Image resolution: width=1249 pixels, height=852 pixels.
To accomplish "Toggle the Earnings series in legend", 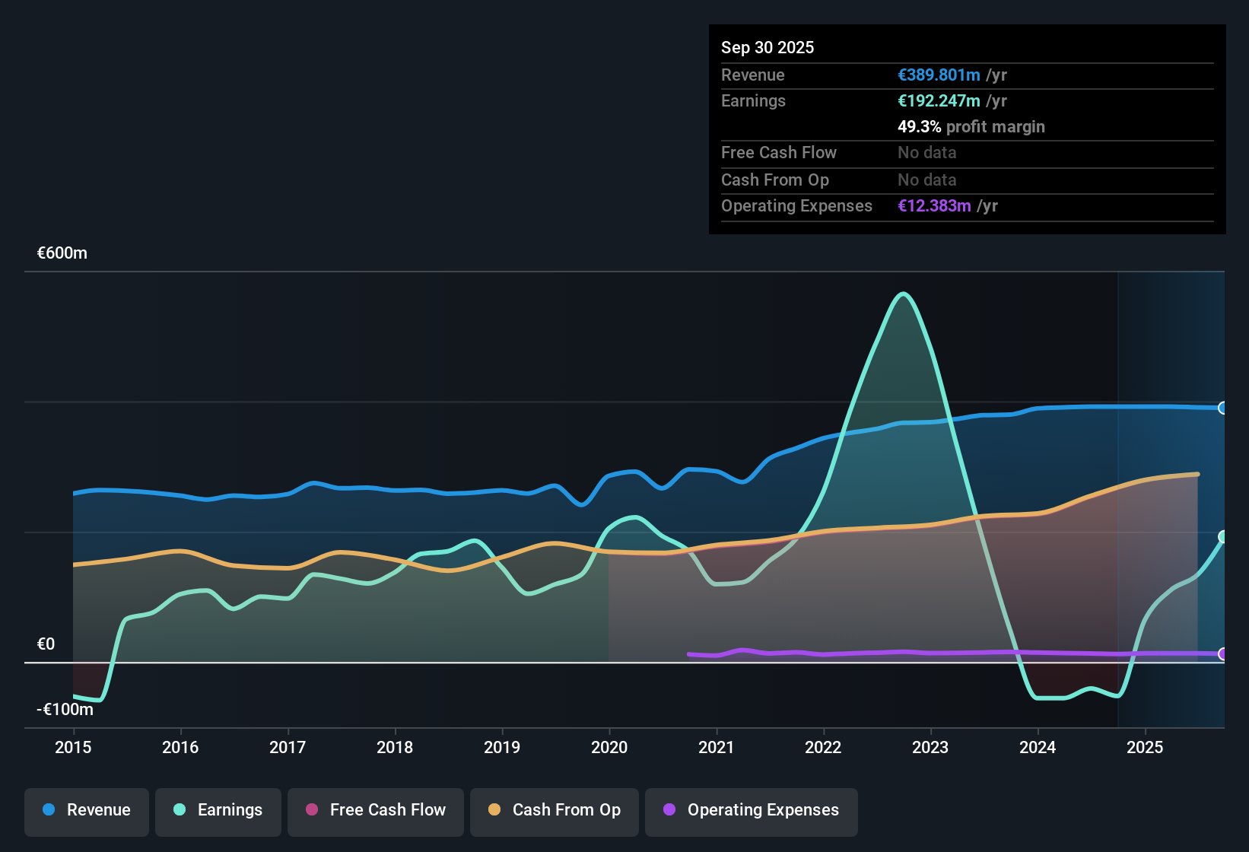I will (218, 810).
